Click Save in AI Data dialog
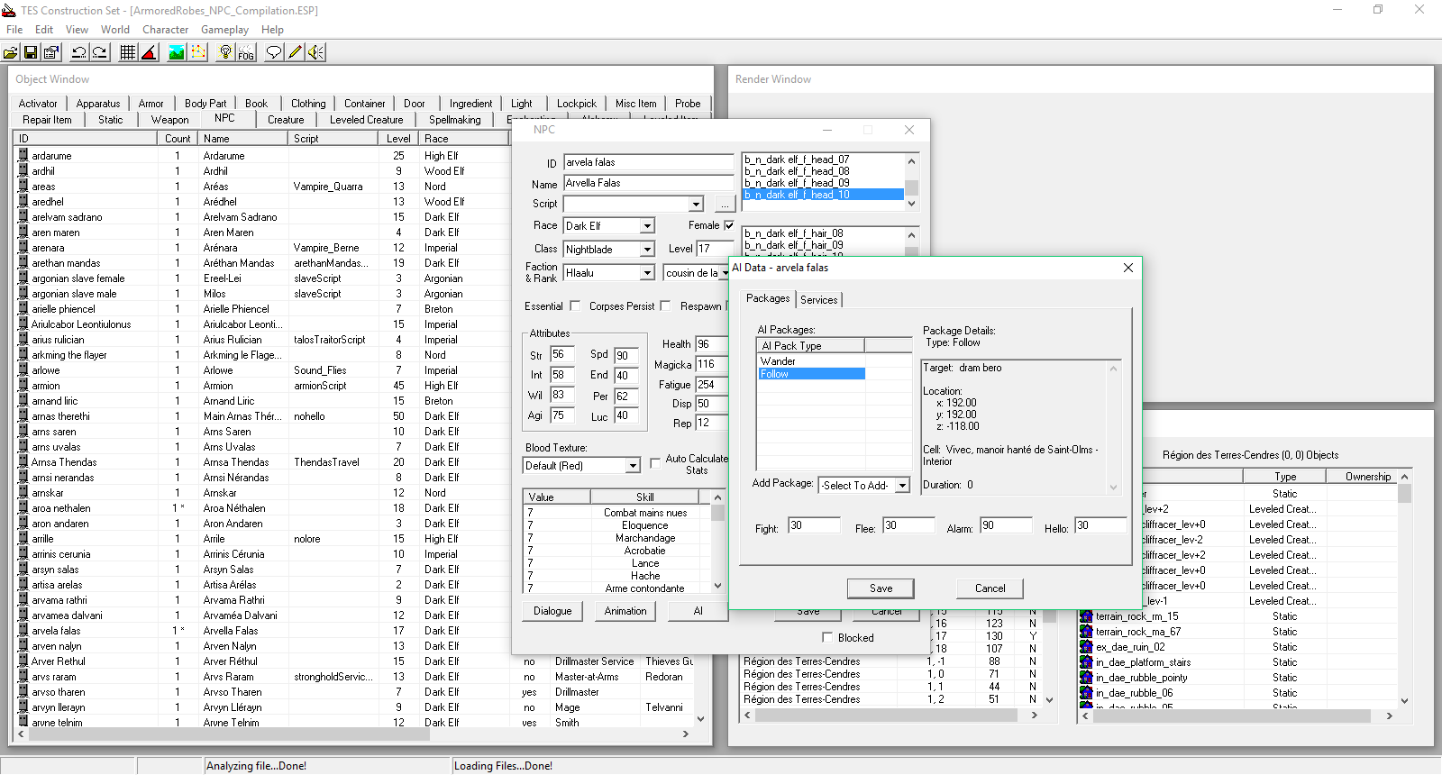 (881, 588)
